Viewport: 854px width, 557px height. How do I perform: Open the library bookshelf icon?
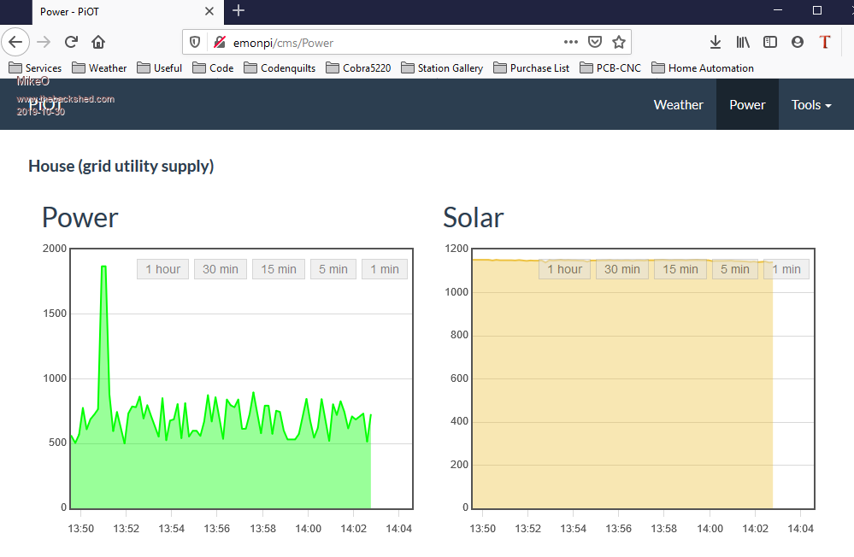[x=743, y=42]
